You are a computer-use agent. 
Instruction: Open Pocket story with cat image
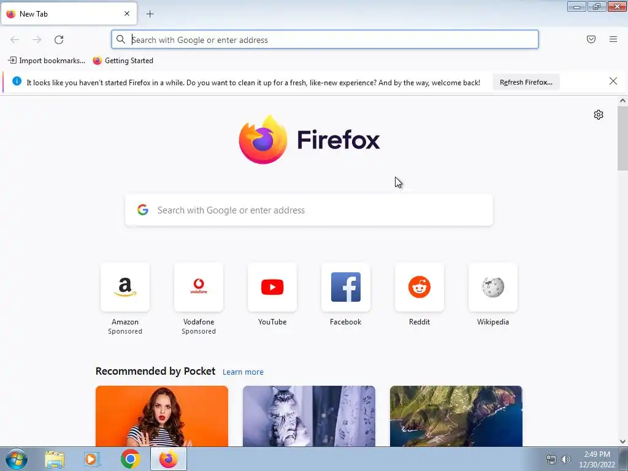(x=309, y=416)
